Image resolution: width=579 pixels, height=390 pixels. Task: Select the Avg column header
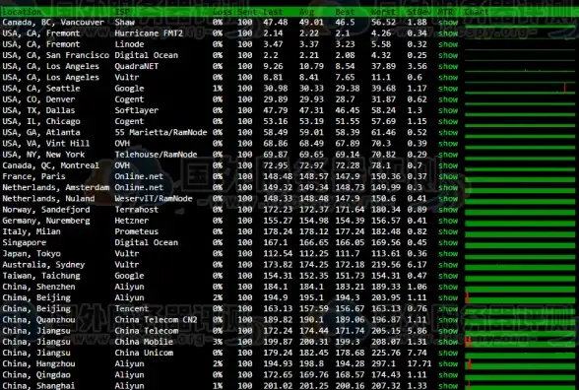coord(306,12)
